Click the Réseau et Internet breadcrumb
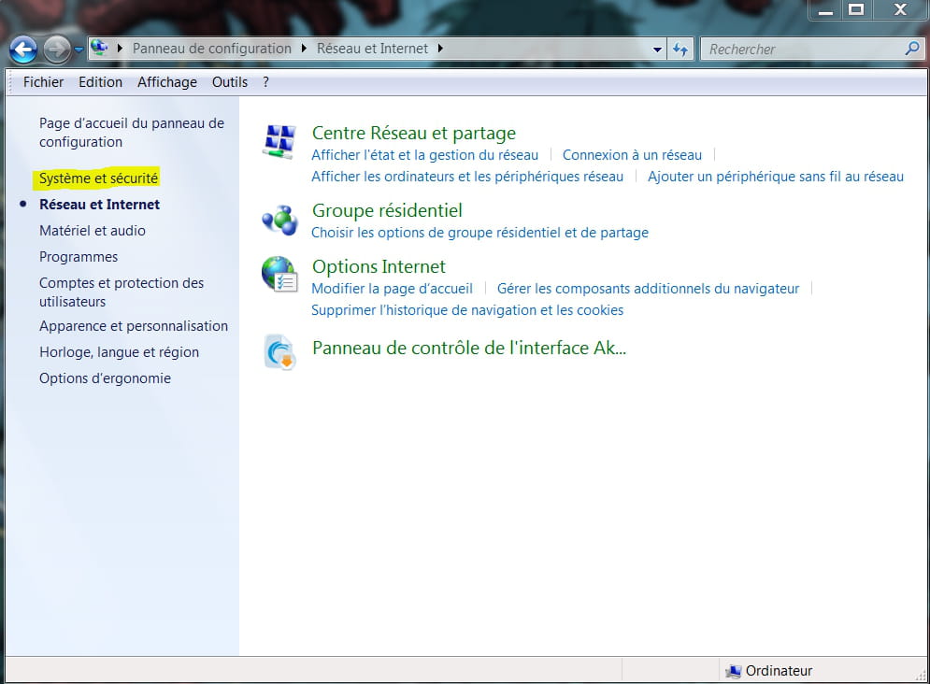The height and width of the screenshot is (684, 930). pos(372,49)
